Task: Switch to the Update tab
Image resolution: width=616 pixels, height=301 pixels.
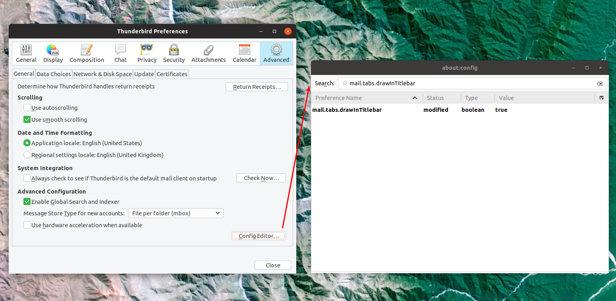Action: (144, 74)
